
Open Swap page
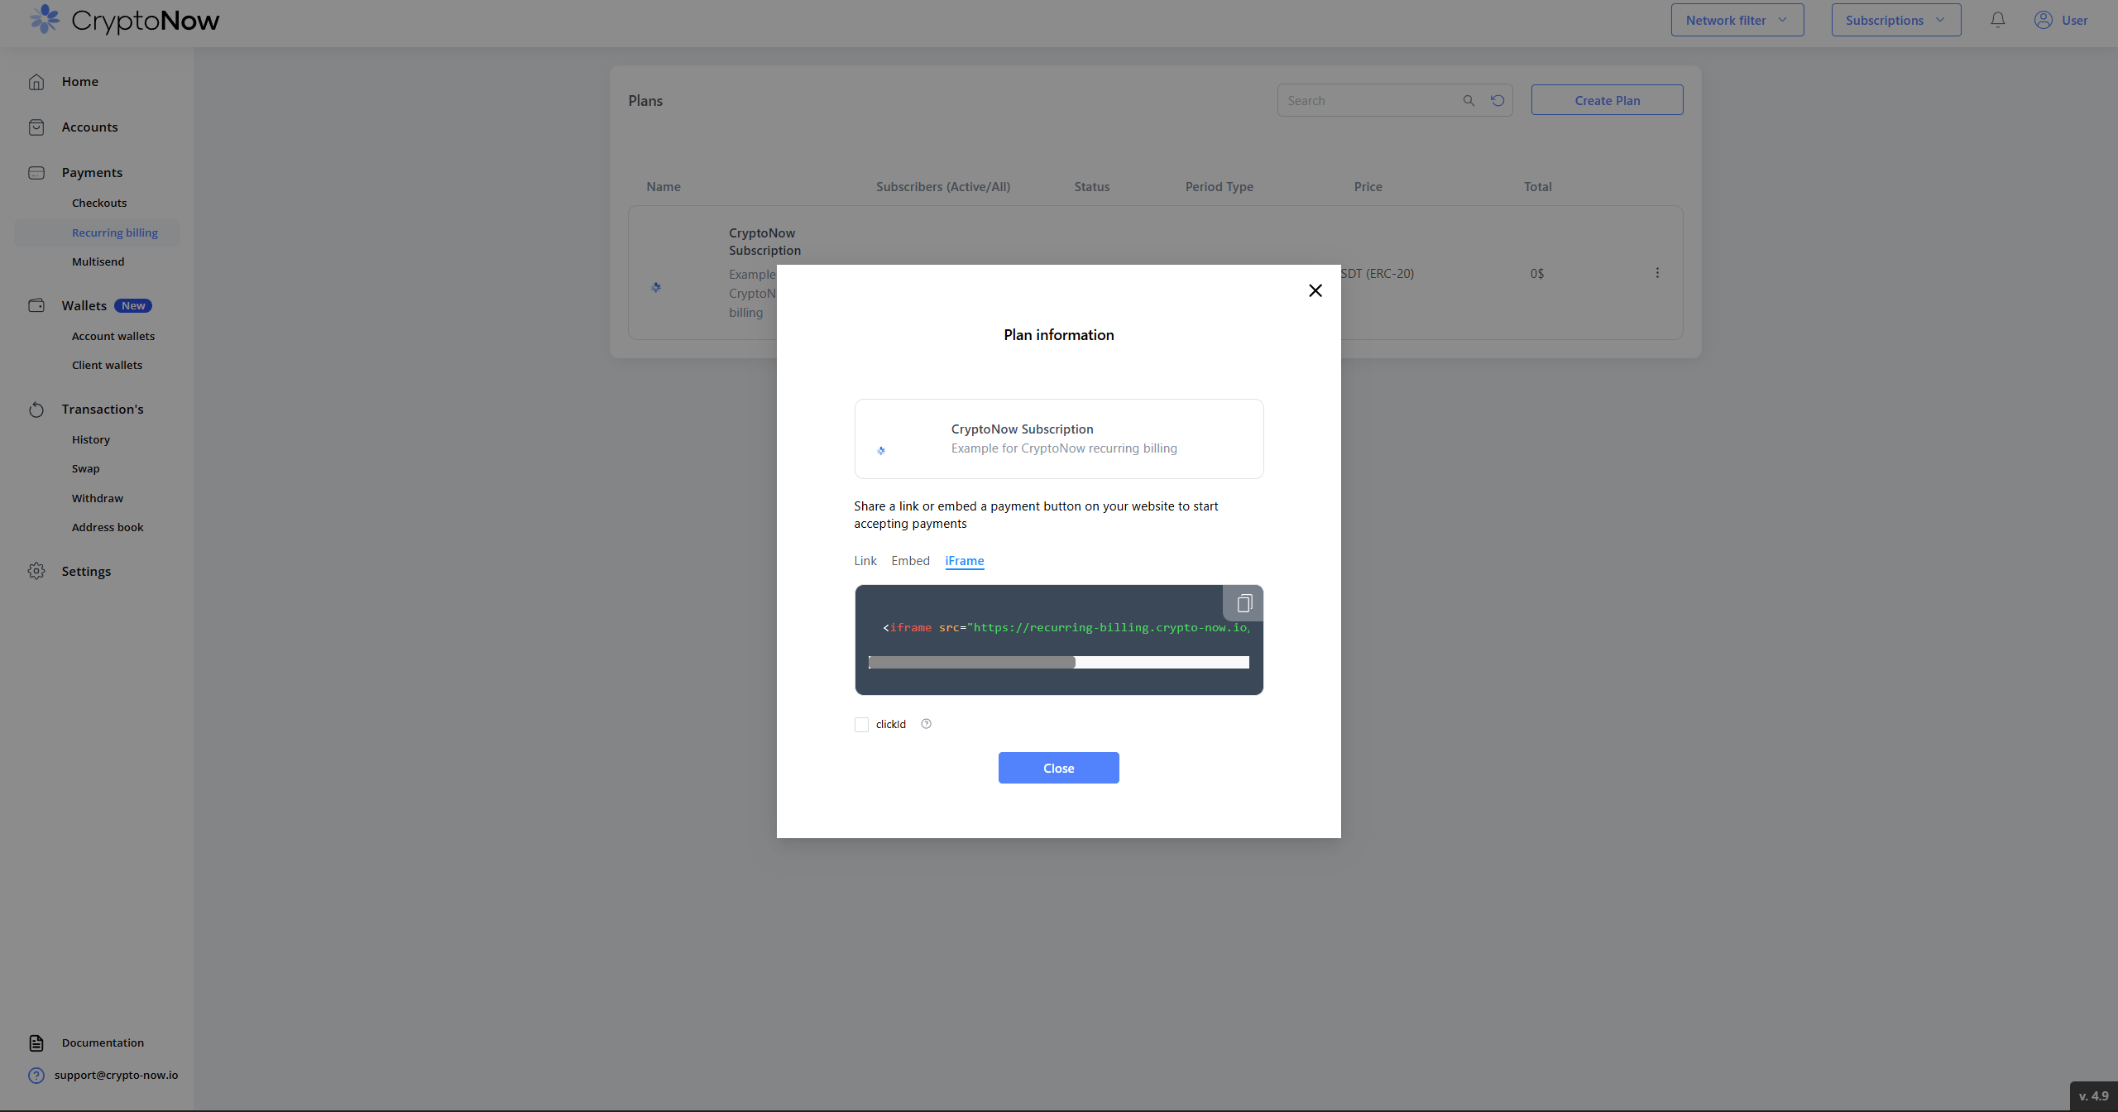coord(85,468)
